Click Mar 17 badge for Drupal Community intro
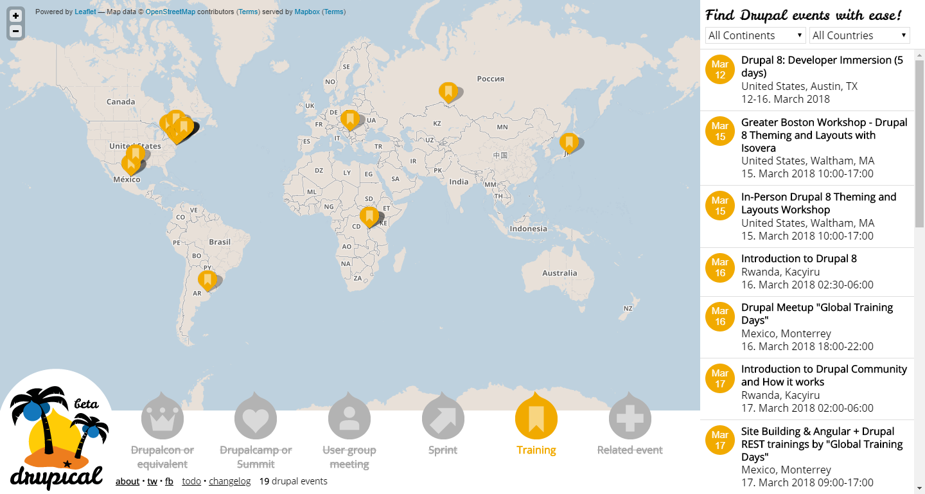Viewport: 925px width, 494px height. pos(720,378)
